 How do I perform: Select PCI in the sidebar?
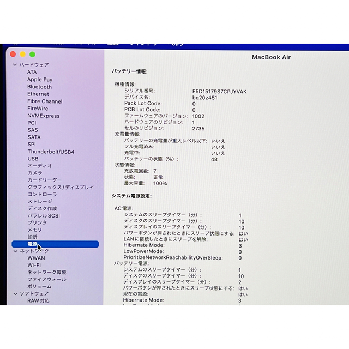tap(32, 123)
